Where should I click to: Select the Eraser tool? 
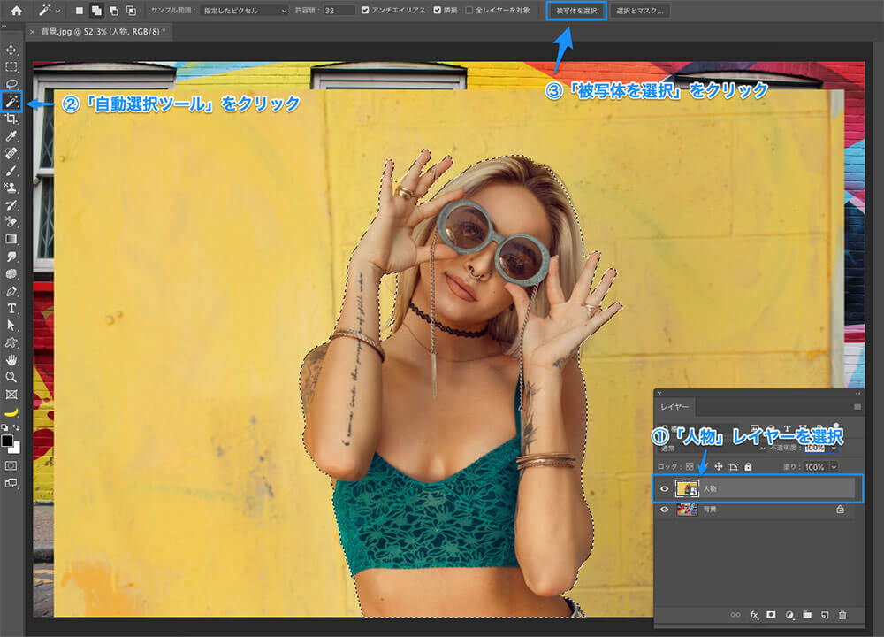pos(11,222)
